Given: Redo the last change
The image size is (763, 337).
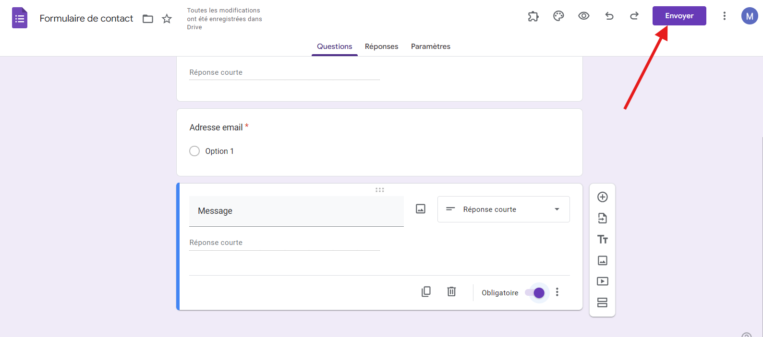Looking at the screenshot, I should [634, 16].
